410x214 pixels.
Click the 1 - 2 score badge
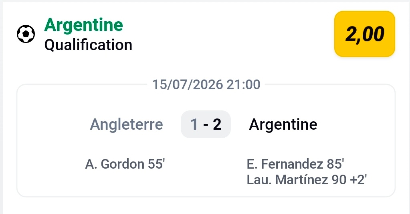206,124
